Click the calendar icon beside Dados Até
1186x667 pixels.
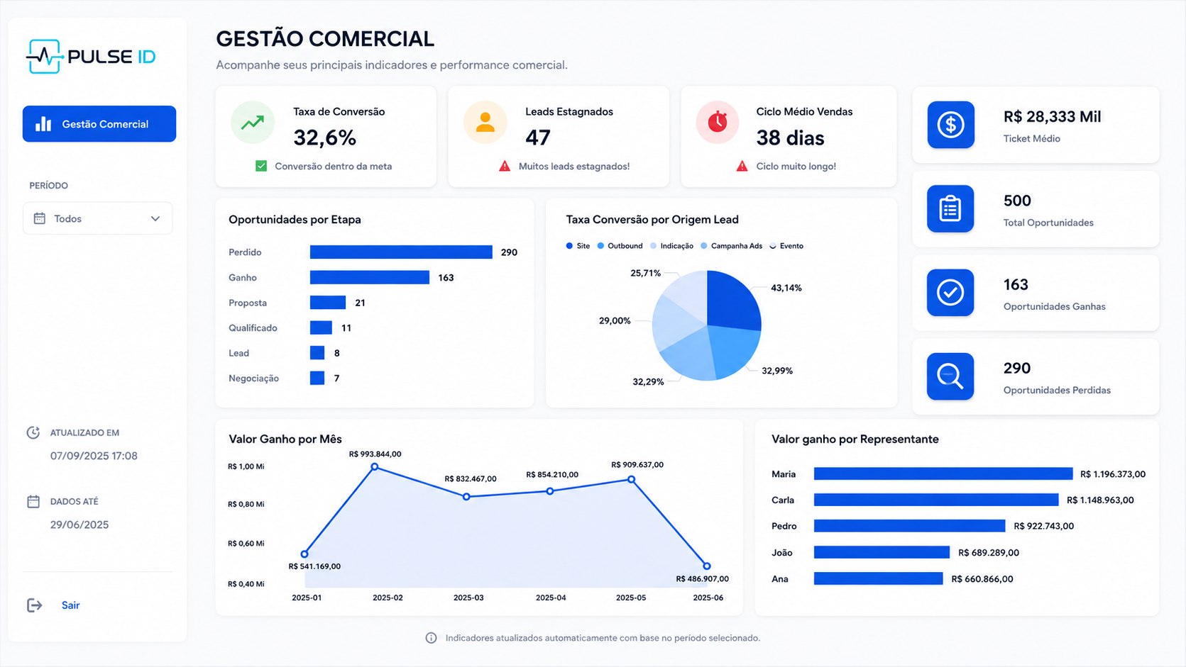pyautogui.click(x=33, y=501)
